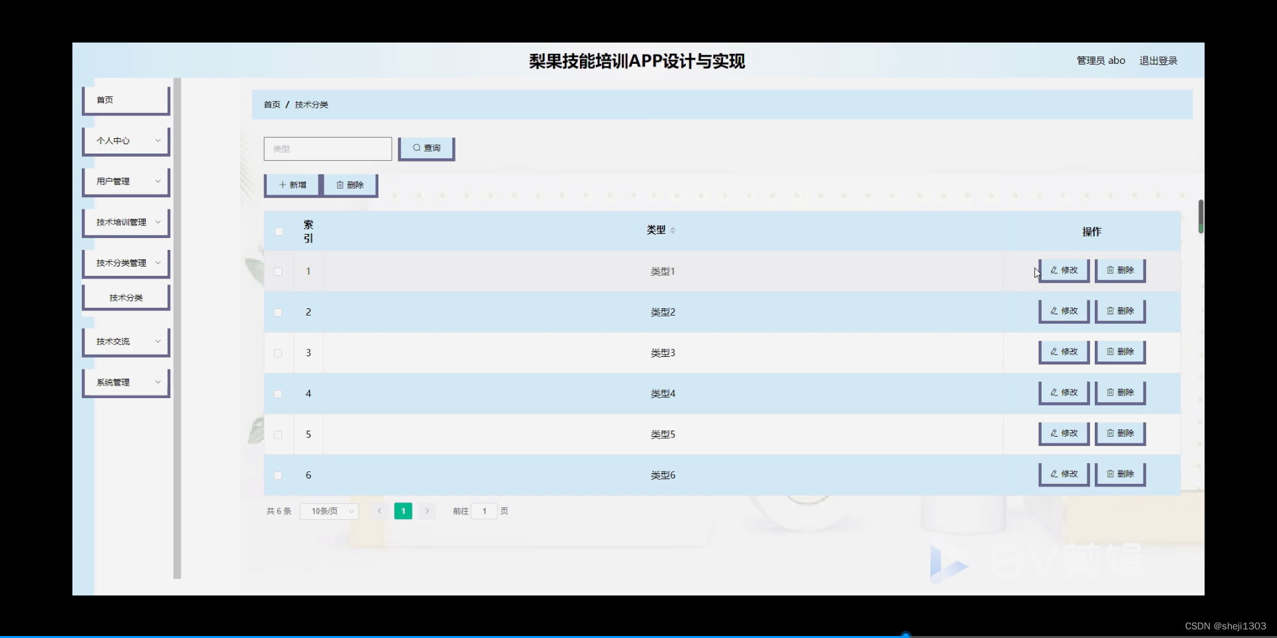This screenshot has height=638, width=1277.
Task: Click 首页 in the breadcrumb trail
Action: pos(271,104)
